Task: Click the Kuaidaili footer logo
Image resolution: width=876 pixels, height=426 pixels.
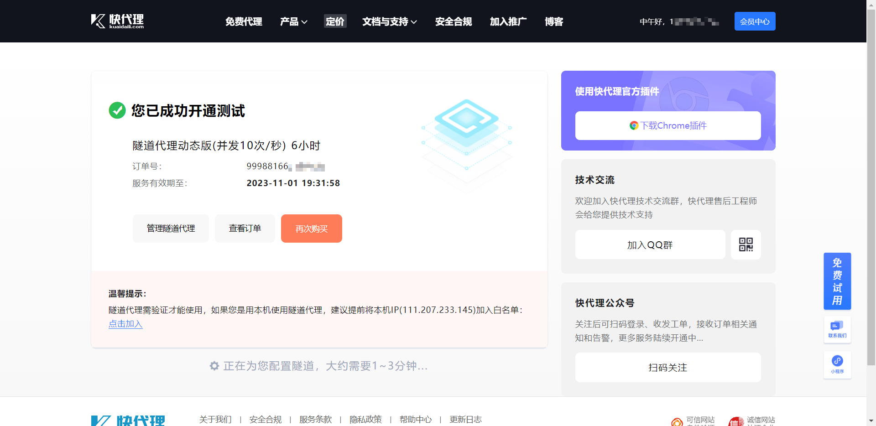Action: pos(128,420)
